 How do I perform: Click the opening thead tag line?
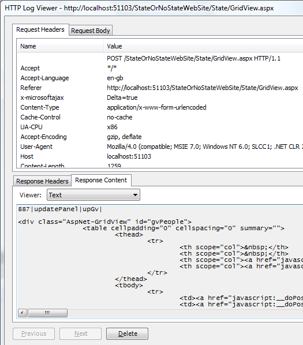point(129,235)
